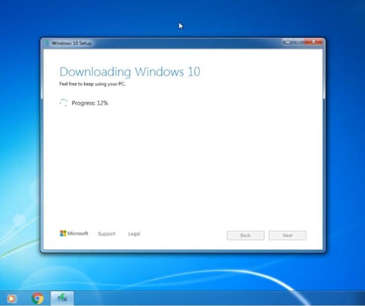
Task: Click the Microsoft logo in the setup footer
Action: 74,233
